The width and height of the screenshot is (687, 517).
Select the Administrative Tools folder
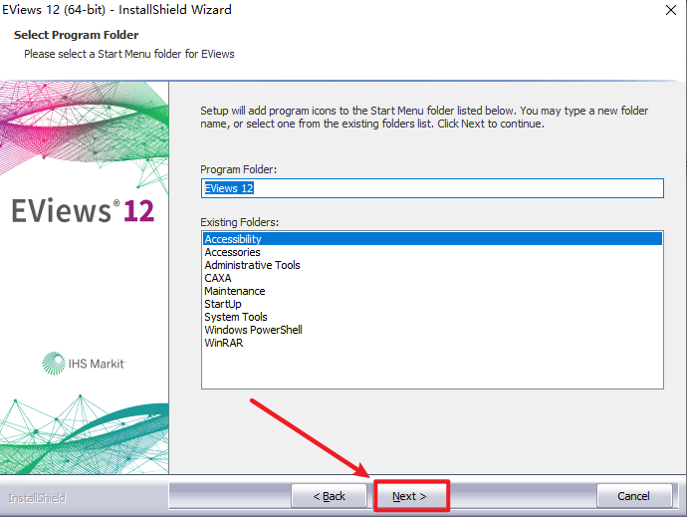(252, 265)
